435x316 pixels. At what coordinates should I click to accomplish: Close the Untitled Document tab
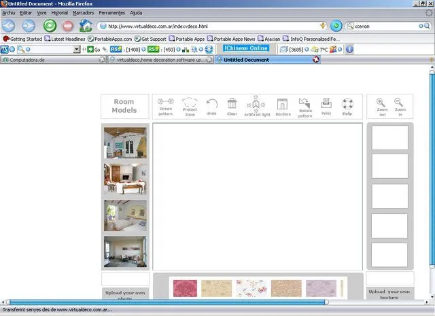click(316, 59)
